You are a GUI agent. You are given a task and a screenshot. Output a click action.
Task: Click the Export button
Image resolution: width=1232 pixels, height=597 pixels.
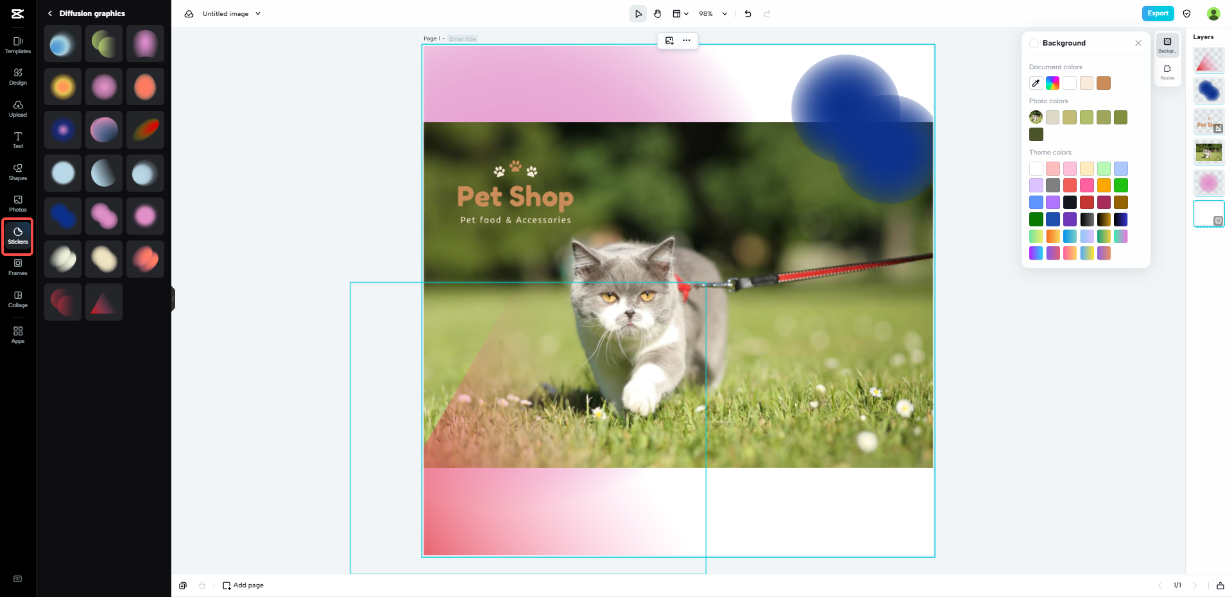click(x=1158, y=13)
